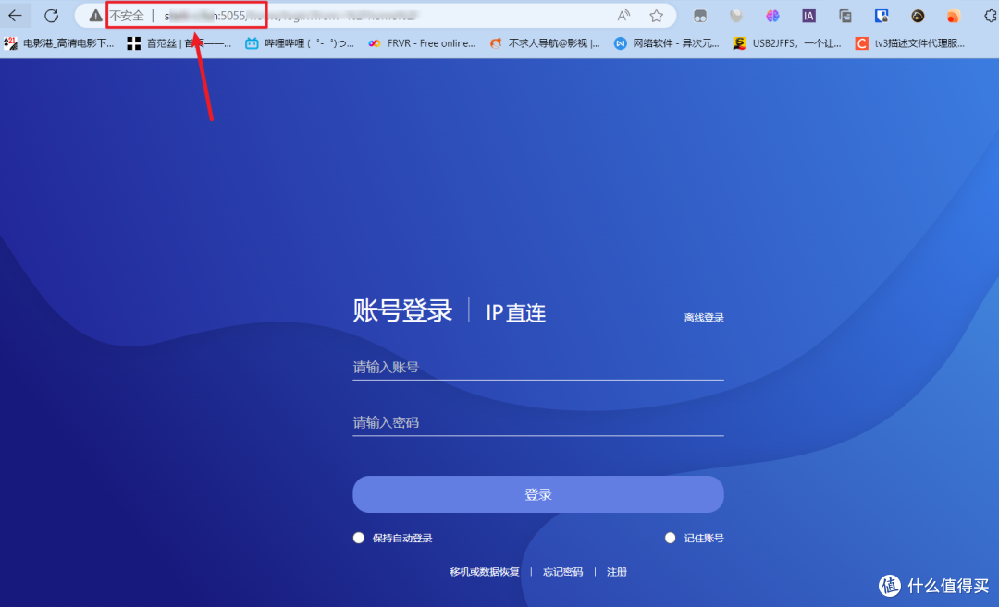Open the tv3描述文件代理服 bookmark

[x=910, y=43]
